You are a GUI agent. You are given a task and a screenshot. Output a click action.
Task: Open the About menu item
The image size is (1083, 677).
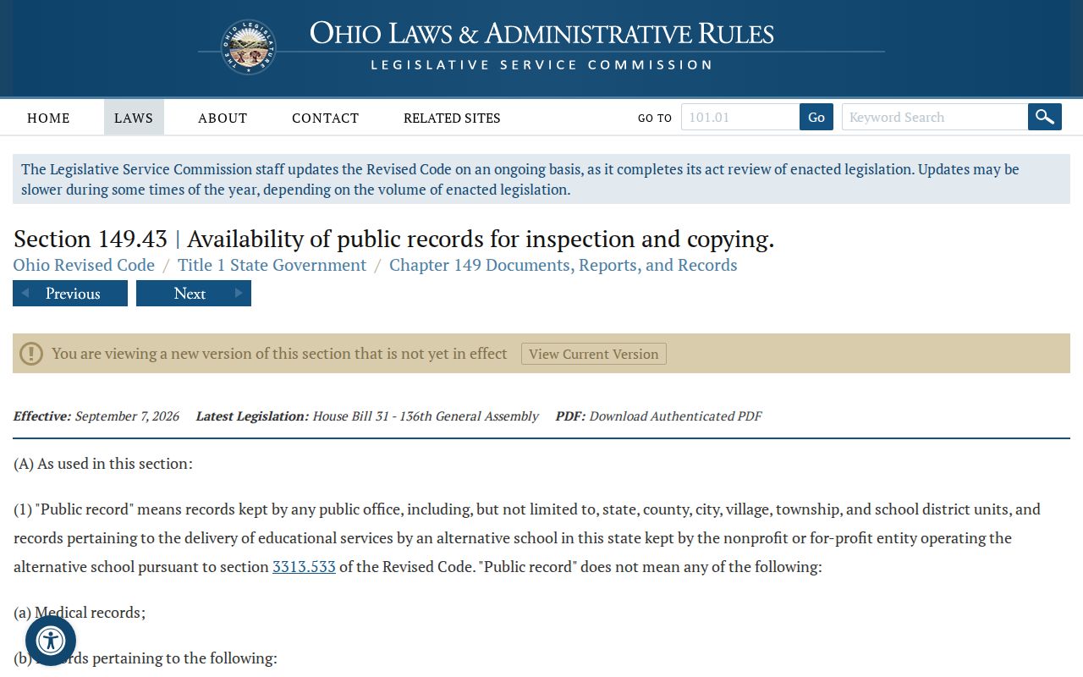(x=223, y=118)
